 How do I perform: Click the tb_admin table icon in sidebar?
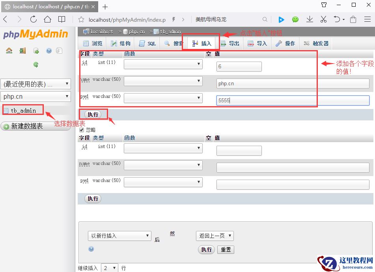[x=6, y=111]
